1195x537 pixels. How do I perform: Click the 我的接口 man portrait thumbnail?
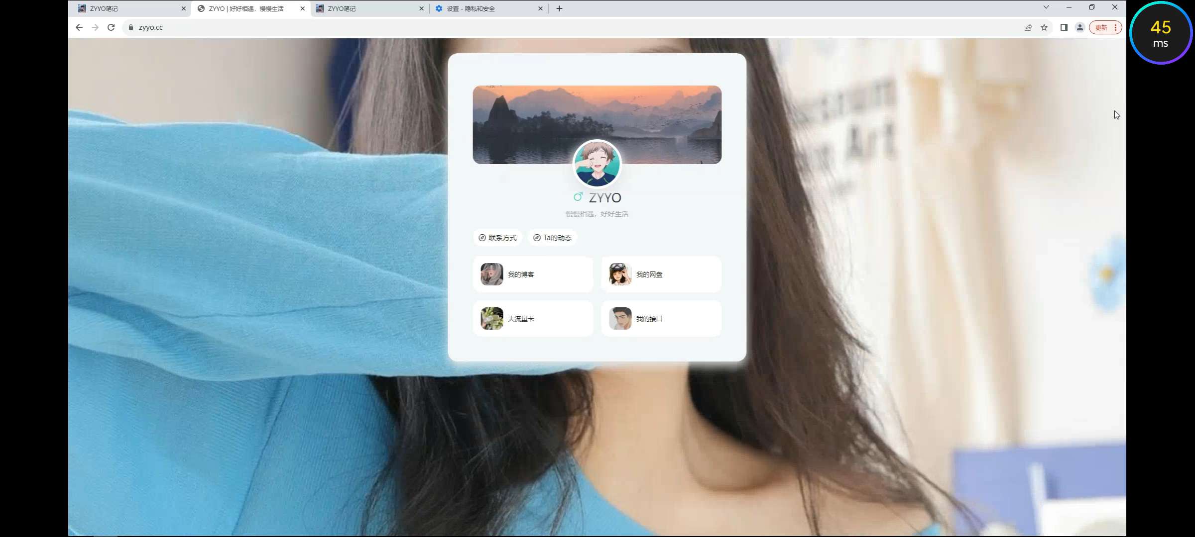(620, 319)
